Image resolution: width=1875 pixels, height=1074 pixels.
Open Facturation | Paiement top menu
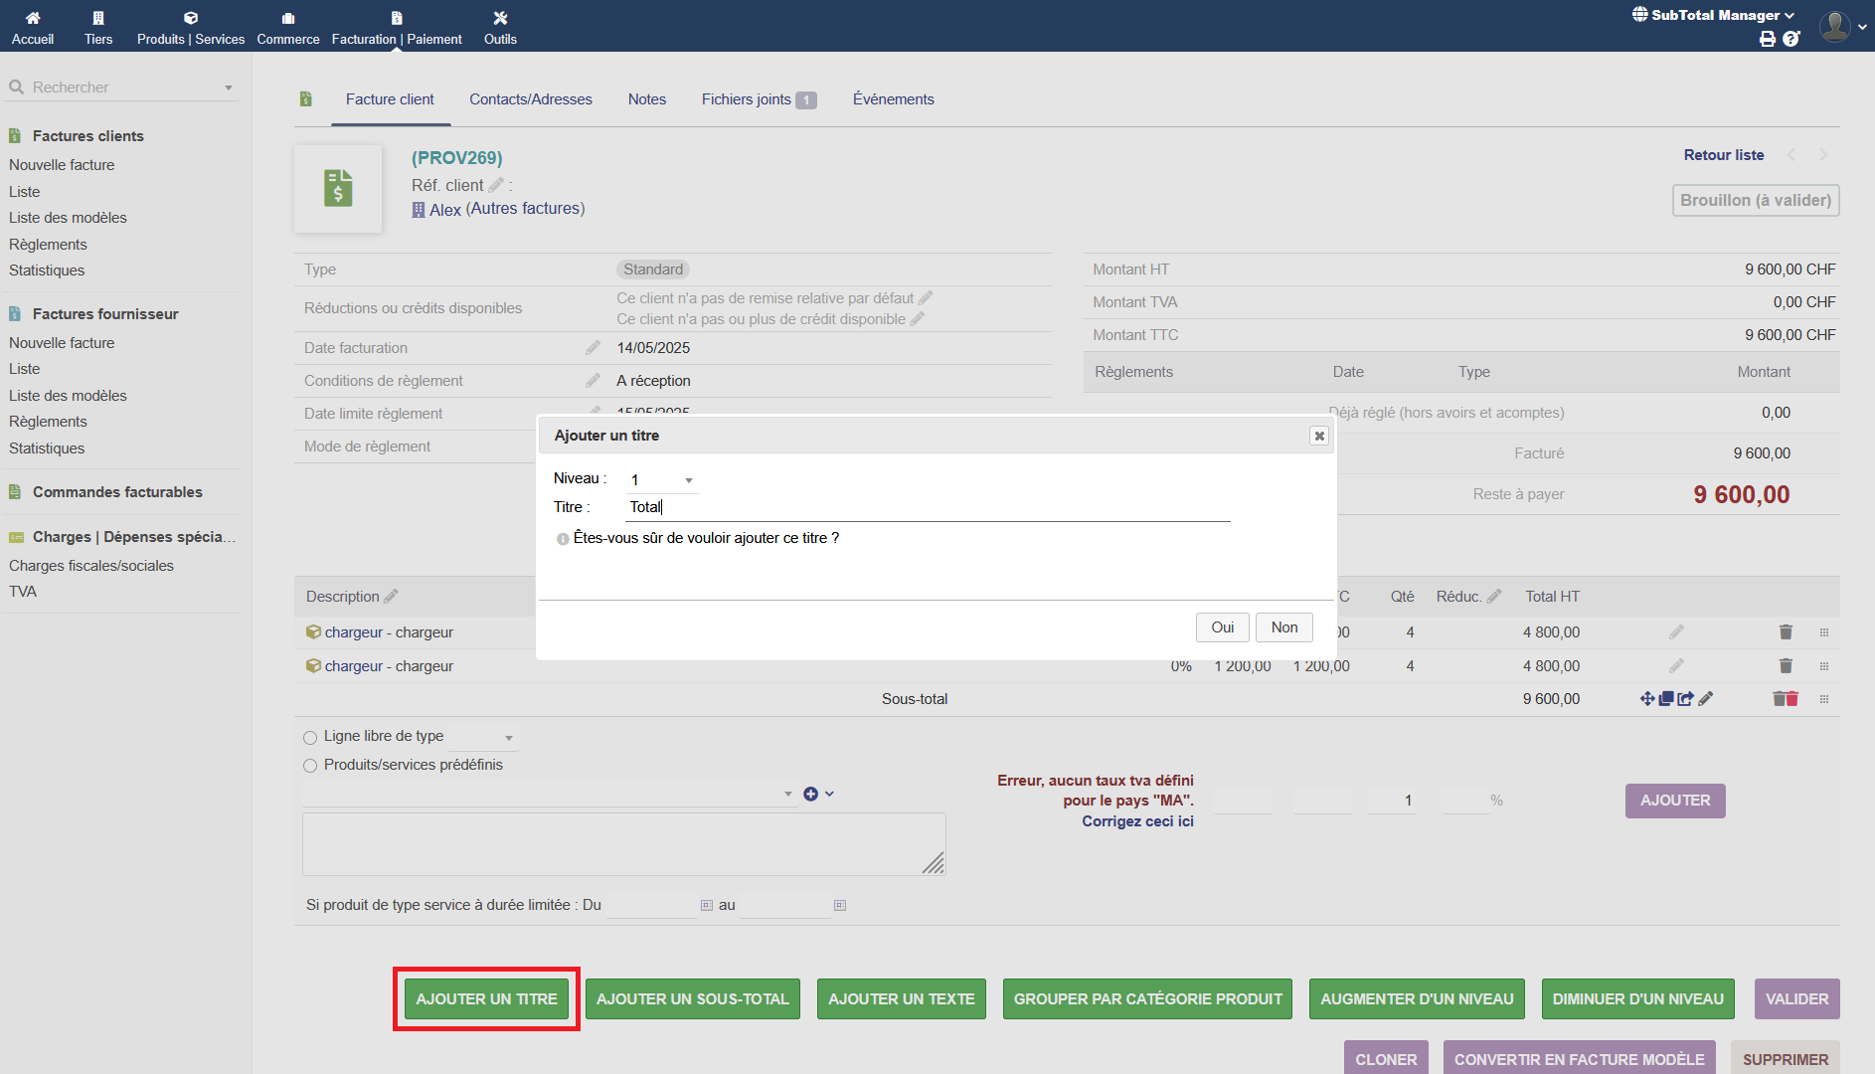click(397, 27)
